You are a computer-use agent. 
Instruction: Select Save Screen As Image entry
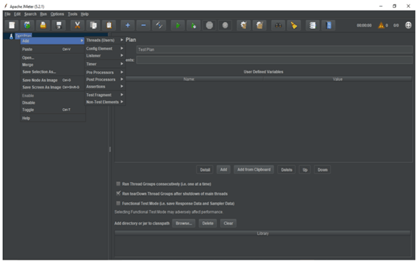(53, 87)
